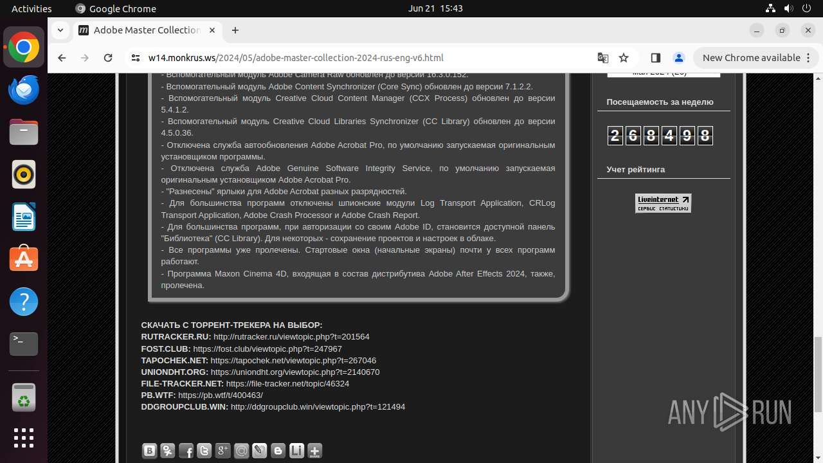Open the Chrome side panel
This screenshot has height=463, width=823.
[x=656, y=58]
